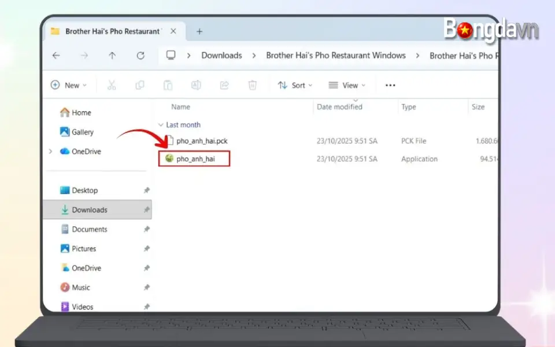Sort by the Type column header

(409, 107)
